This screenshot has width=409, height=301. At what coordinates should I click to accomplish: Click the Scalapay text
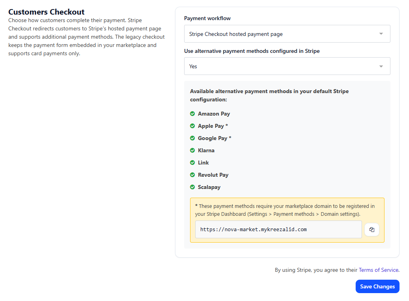pos(209,187)
